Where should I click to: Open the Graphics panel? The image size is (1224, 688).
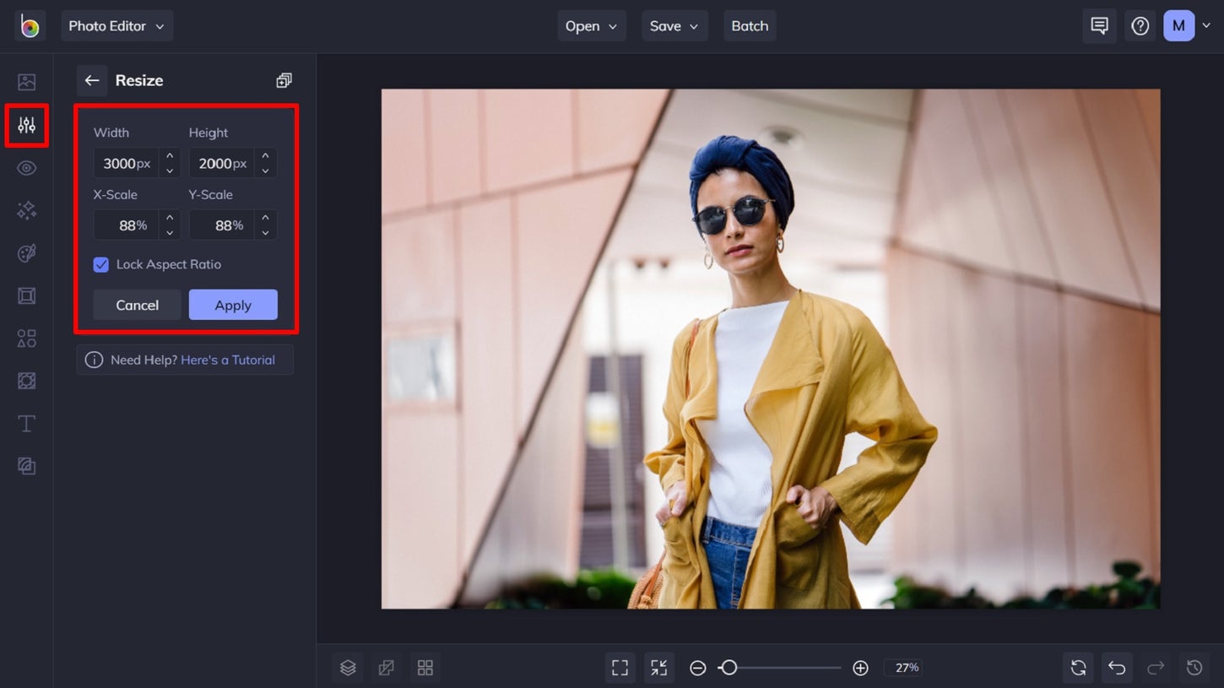[x=26, y=338]
